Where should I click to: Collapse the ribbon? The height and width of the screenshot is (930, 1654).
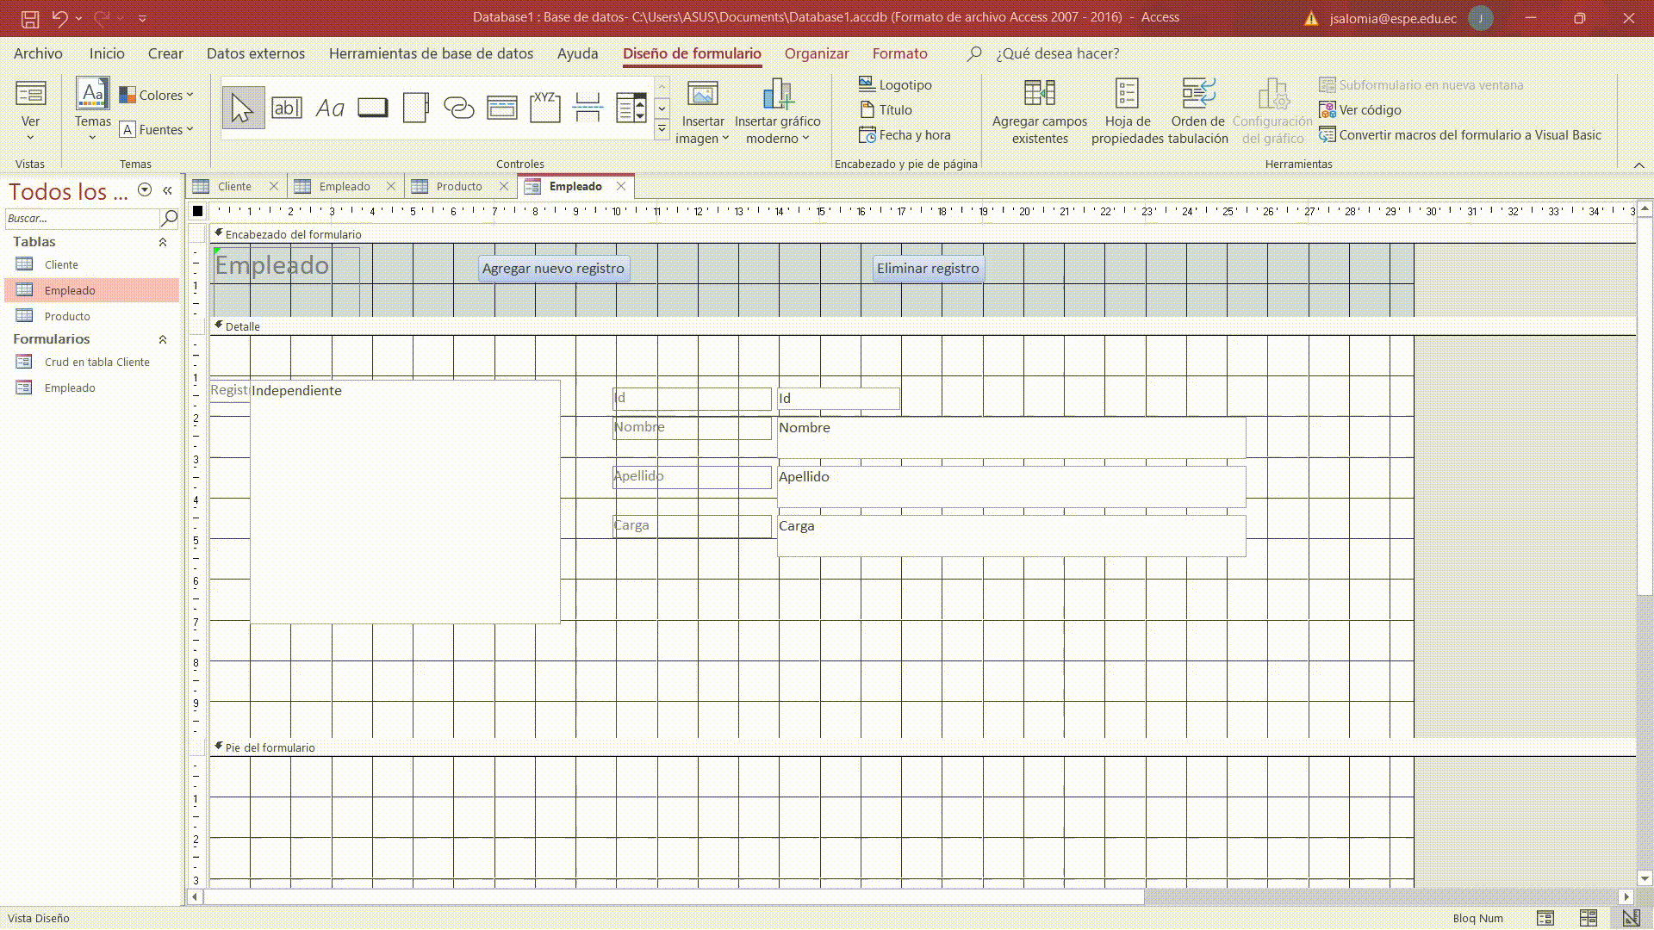tap(1639, 164)
